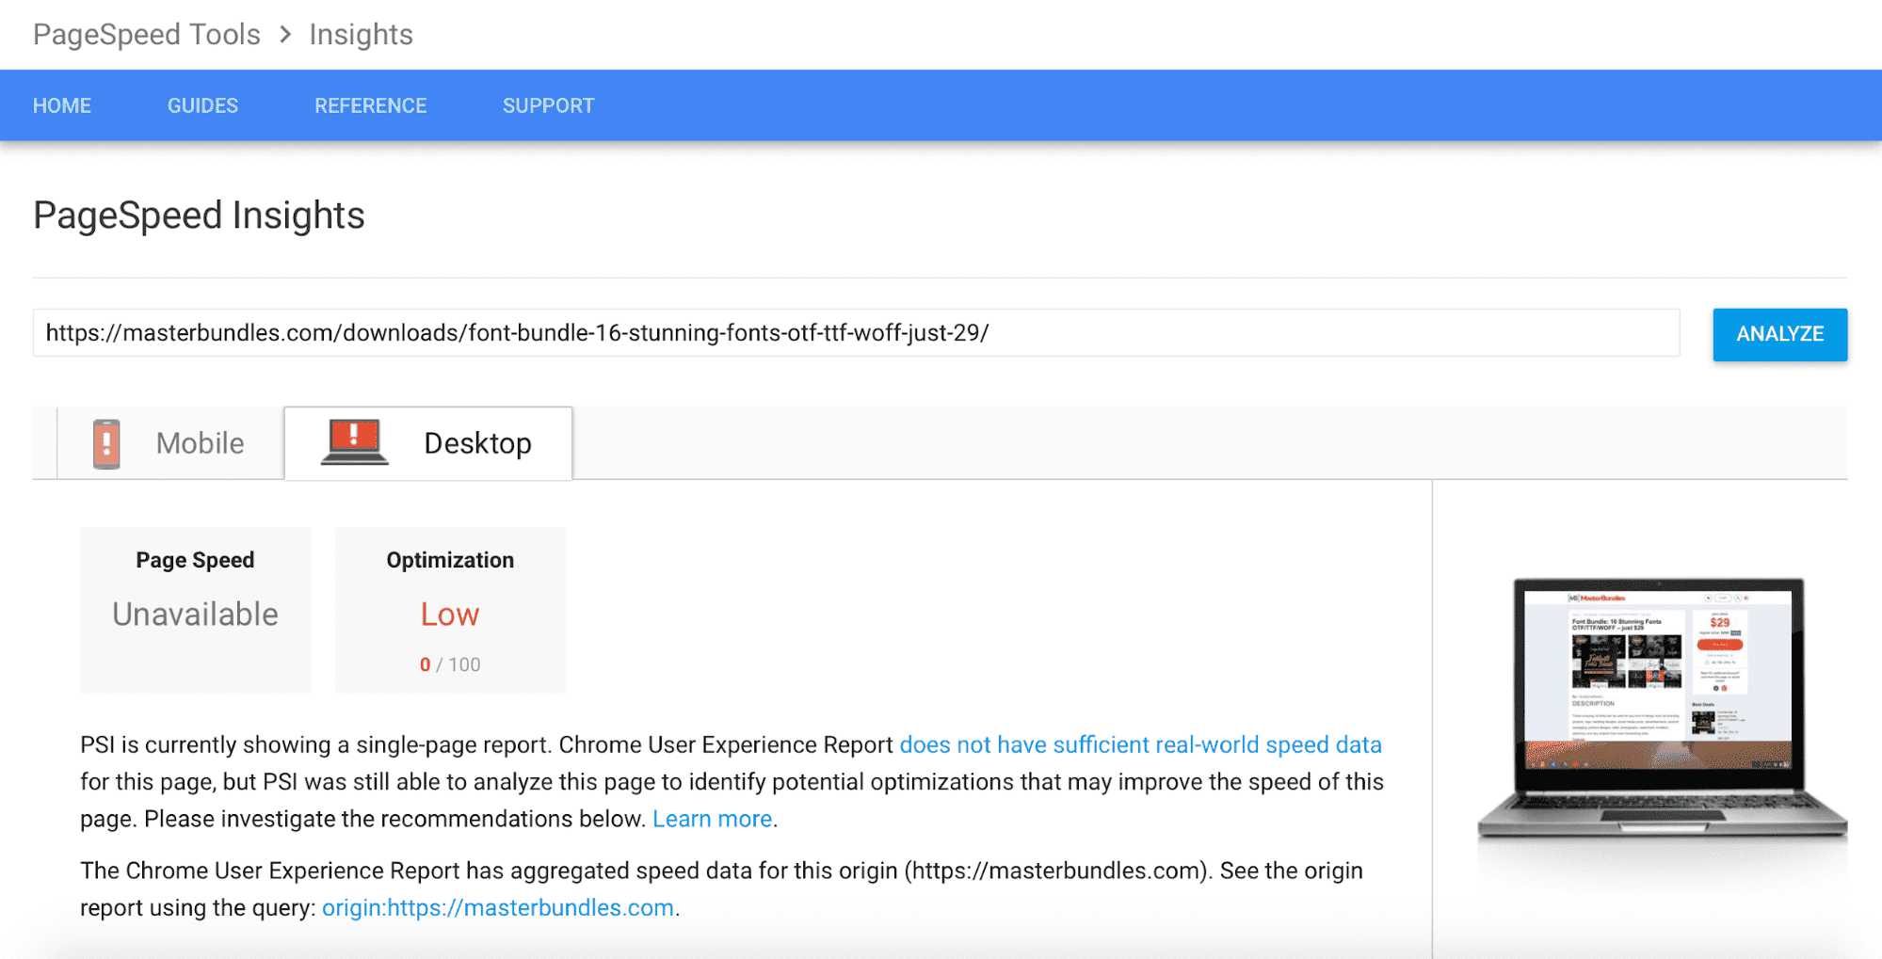The image size is (1882, 959).
Task: Click the '0 / 100' score text
Action: coord(450,664)
